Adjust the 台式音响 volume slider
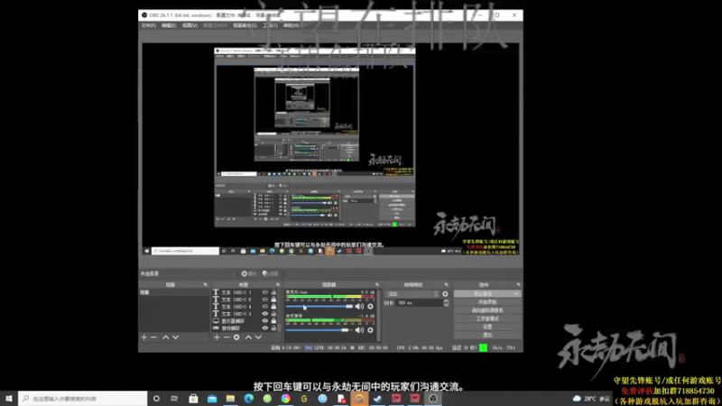Viewport: 722px width, 406px height. (x=318, y=330)
